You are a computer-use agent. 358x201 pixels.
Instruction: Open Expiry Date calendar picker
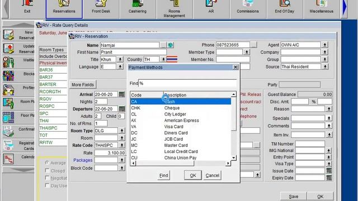point(329,178)
